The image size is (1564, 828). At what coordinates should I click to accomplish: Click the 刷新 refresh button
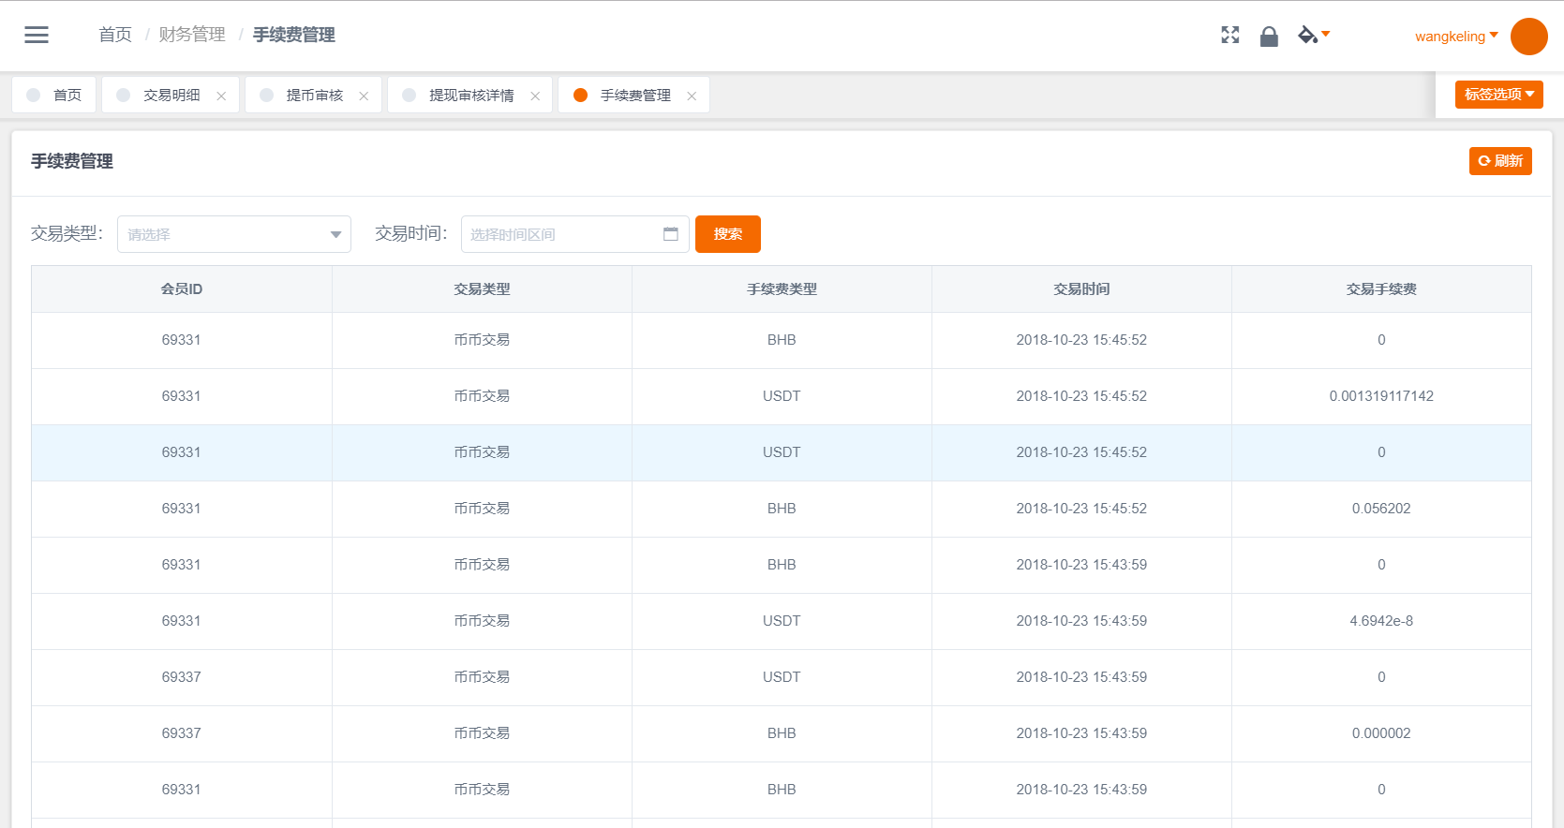click(x=1500, y=161)
